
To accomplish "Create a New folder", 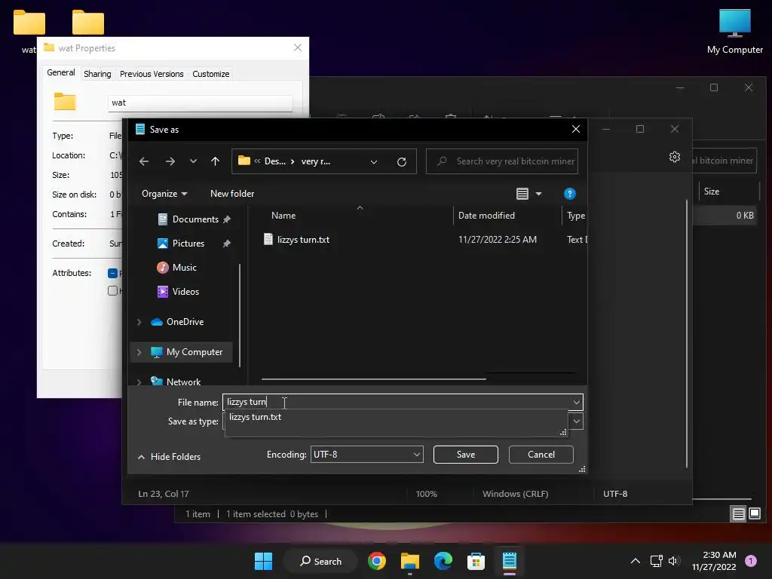I will point(232,194).
